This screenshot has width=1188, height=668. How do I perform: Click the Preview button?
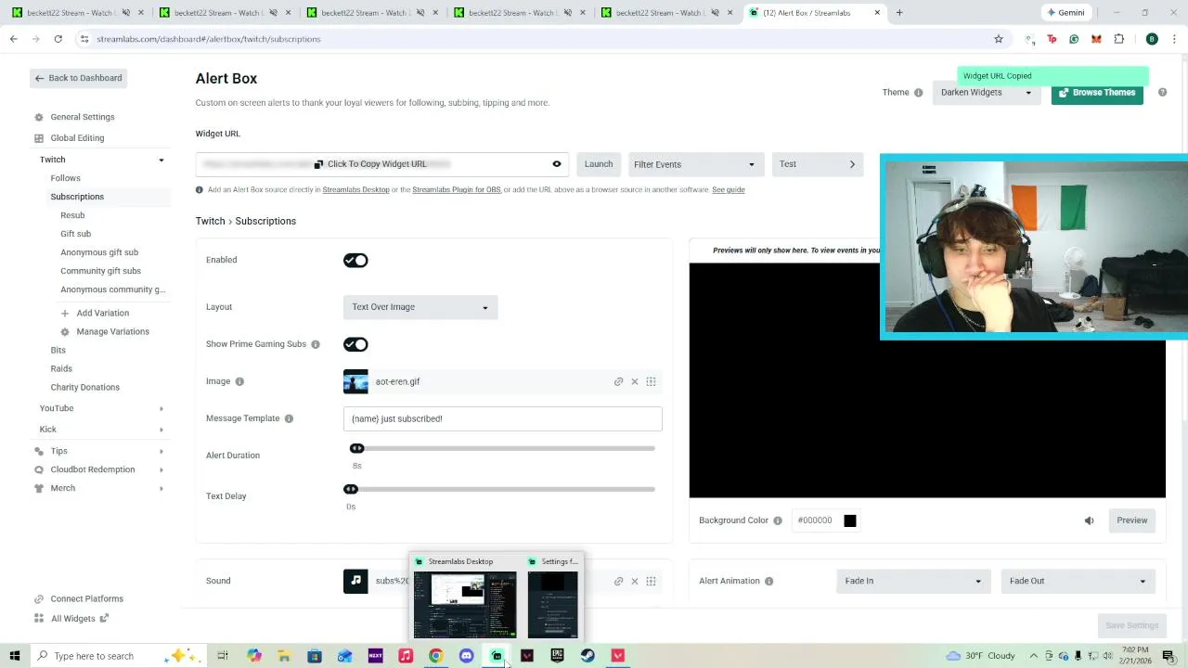coord(1132,520)
